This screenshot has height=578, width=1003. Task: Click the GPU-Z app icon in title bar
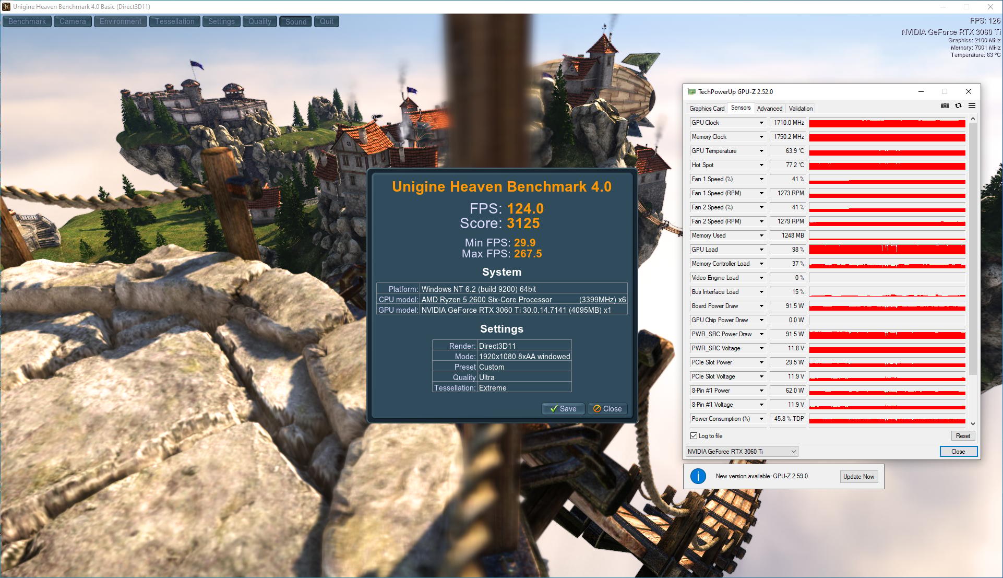691,91
